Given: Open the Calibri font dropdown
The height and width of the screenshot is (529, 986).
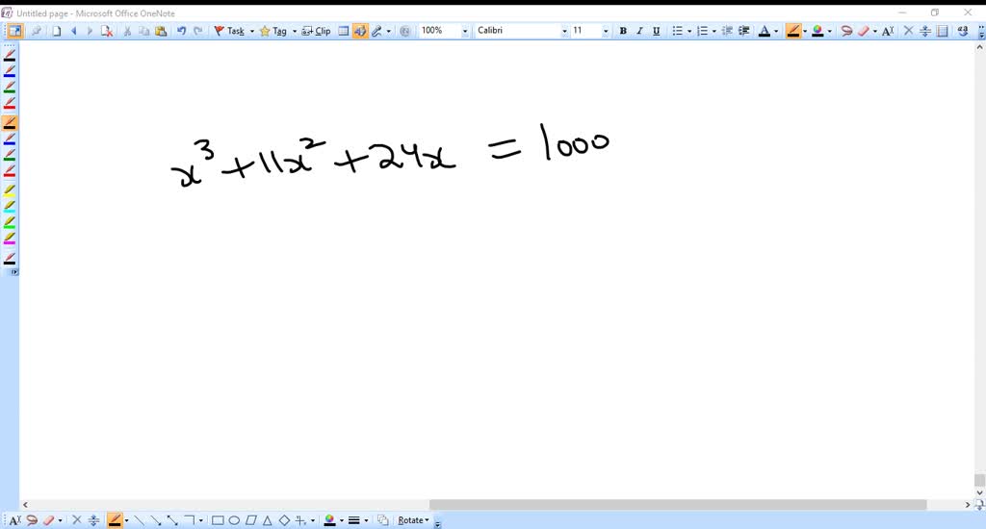Looking at the screenshot, I should [564, 31].
